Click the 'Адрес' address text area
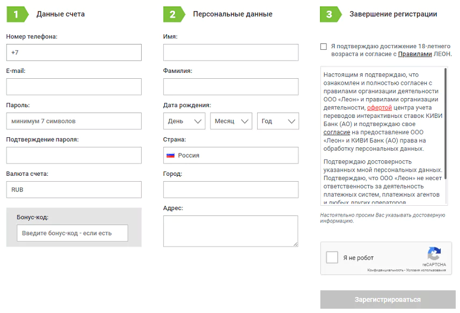 click(231, 231)
